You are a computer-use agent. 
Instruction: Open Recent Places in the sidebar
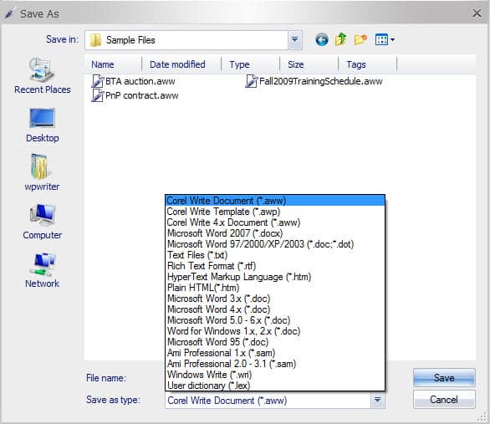coord(42,76)
